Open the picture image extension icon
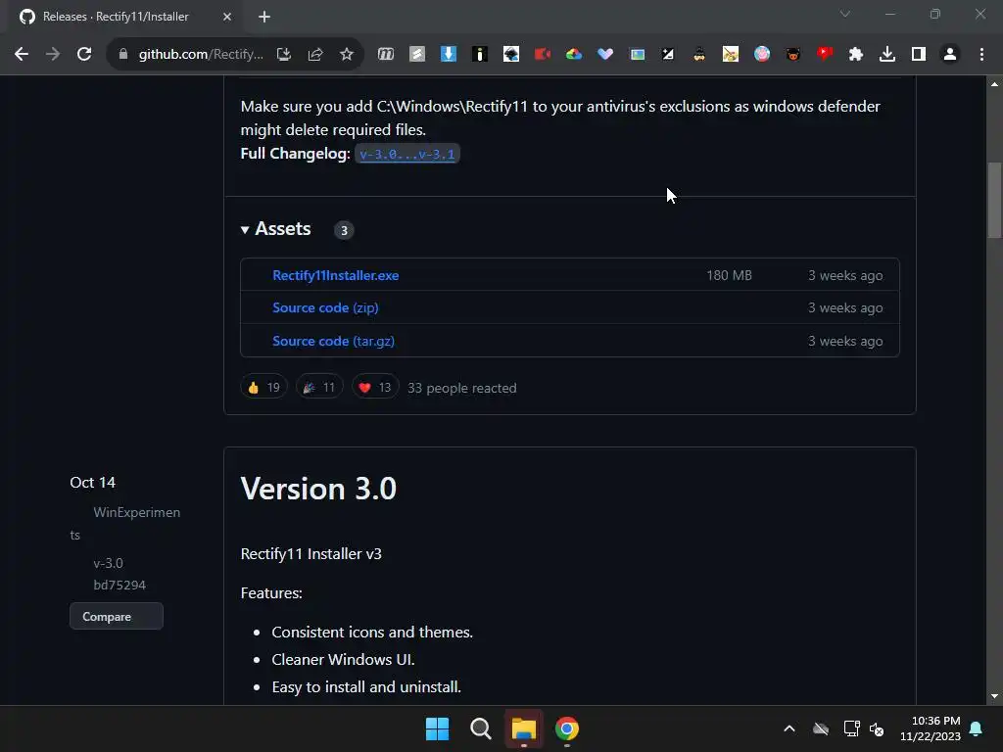The height and width of the screenshot is (752, 1003). coord(637,55)
